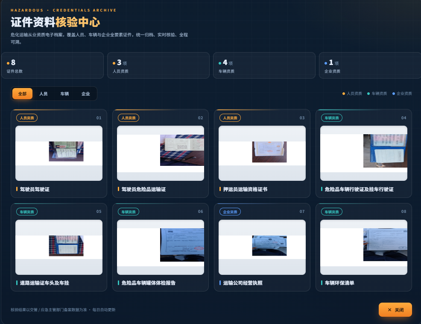Click the 车辆资质 4 项 stat card

pyautogui.click(x=264, y=65)
